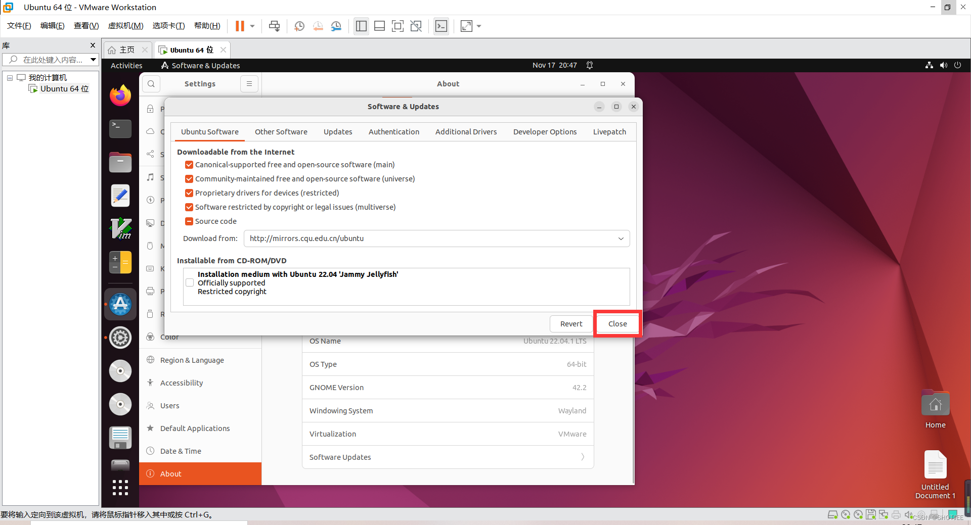Uncheck Proprietary drivers (restricted)

189,193
